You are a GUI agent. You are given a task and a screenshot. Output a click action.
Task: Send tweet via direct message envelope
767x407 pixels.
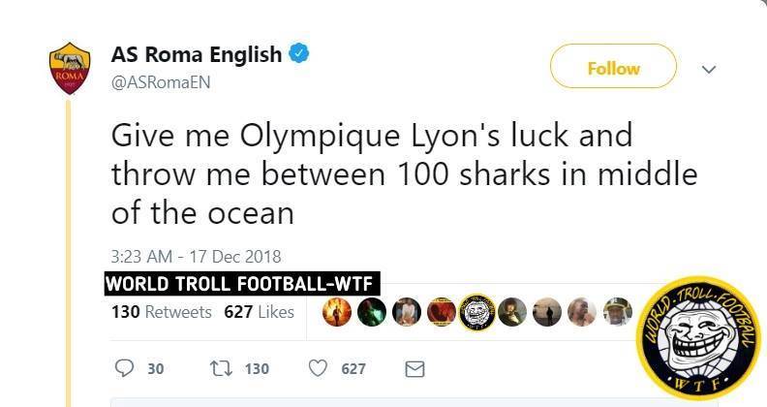(414, 368)
